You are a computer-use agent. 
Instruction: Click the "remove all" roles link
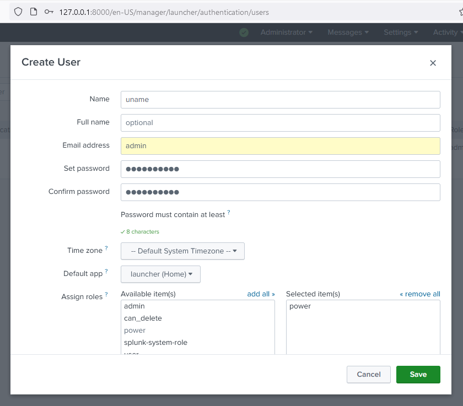420,294
